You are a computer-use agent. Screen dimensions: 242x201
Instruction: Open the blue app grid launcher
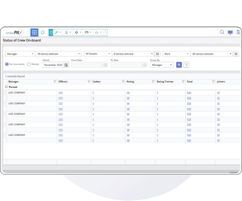pyautogui.click(x=34, y=32)
